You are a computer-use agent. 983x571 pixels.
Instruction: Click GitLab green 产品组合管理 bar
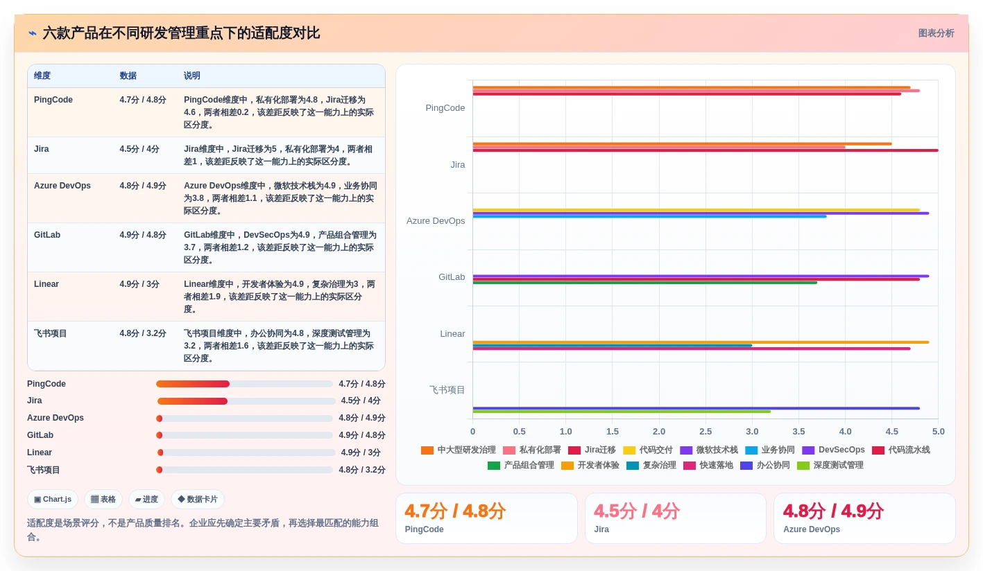pyautogui.click(x=645, y=283)
